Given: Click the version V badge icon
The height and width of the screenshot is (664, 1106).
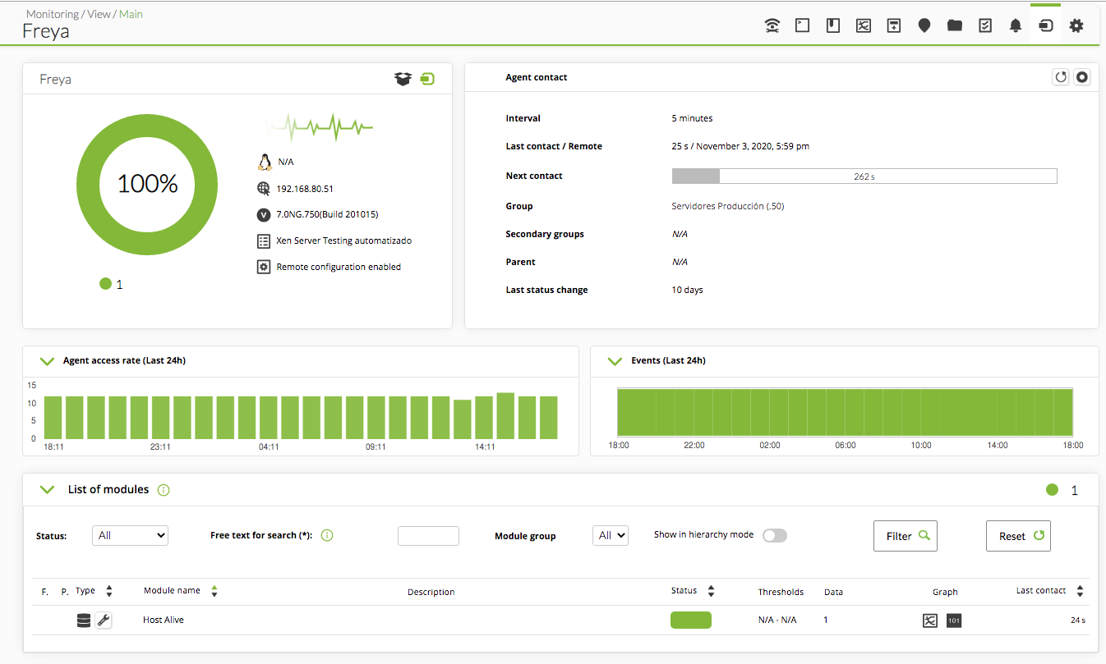Looking at the screenshot, I should point(264,214).
